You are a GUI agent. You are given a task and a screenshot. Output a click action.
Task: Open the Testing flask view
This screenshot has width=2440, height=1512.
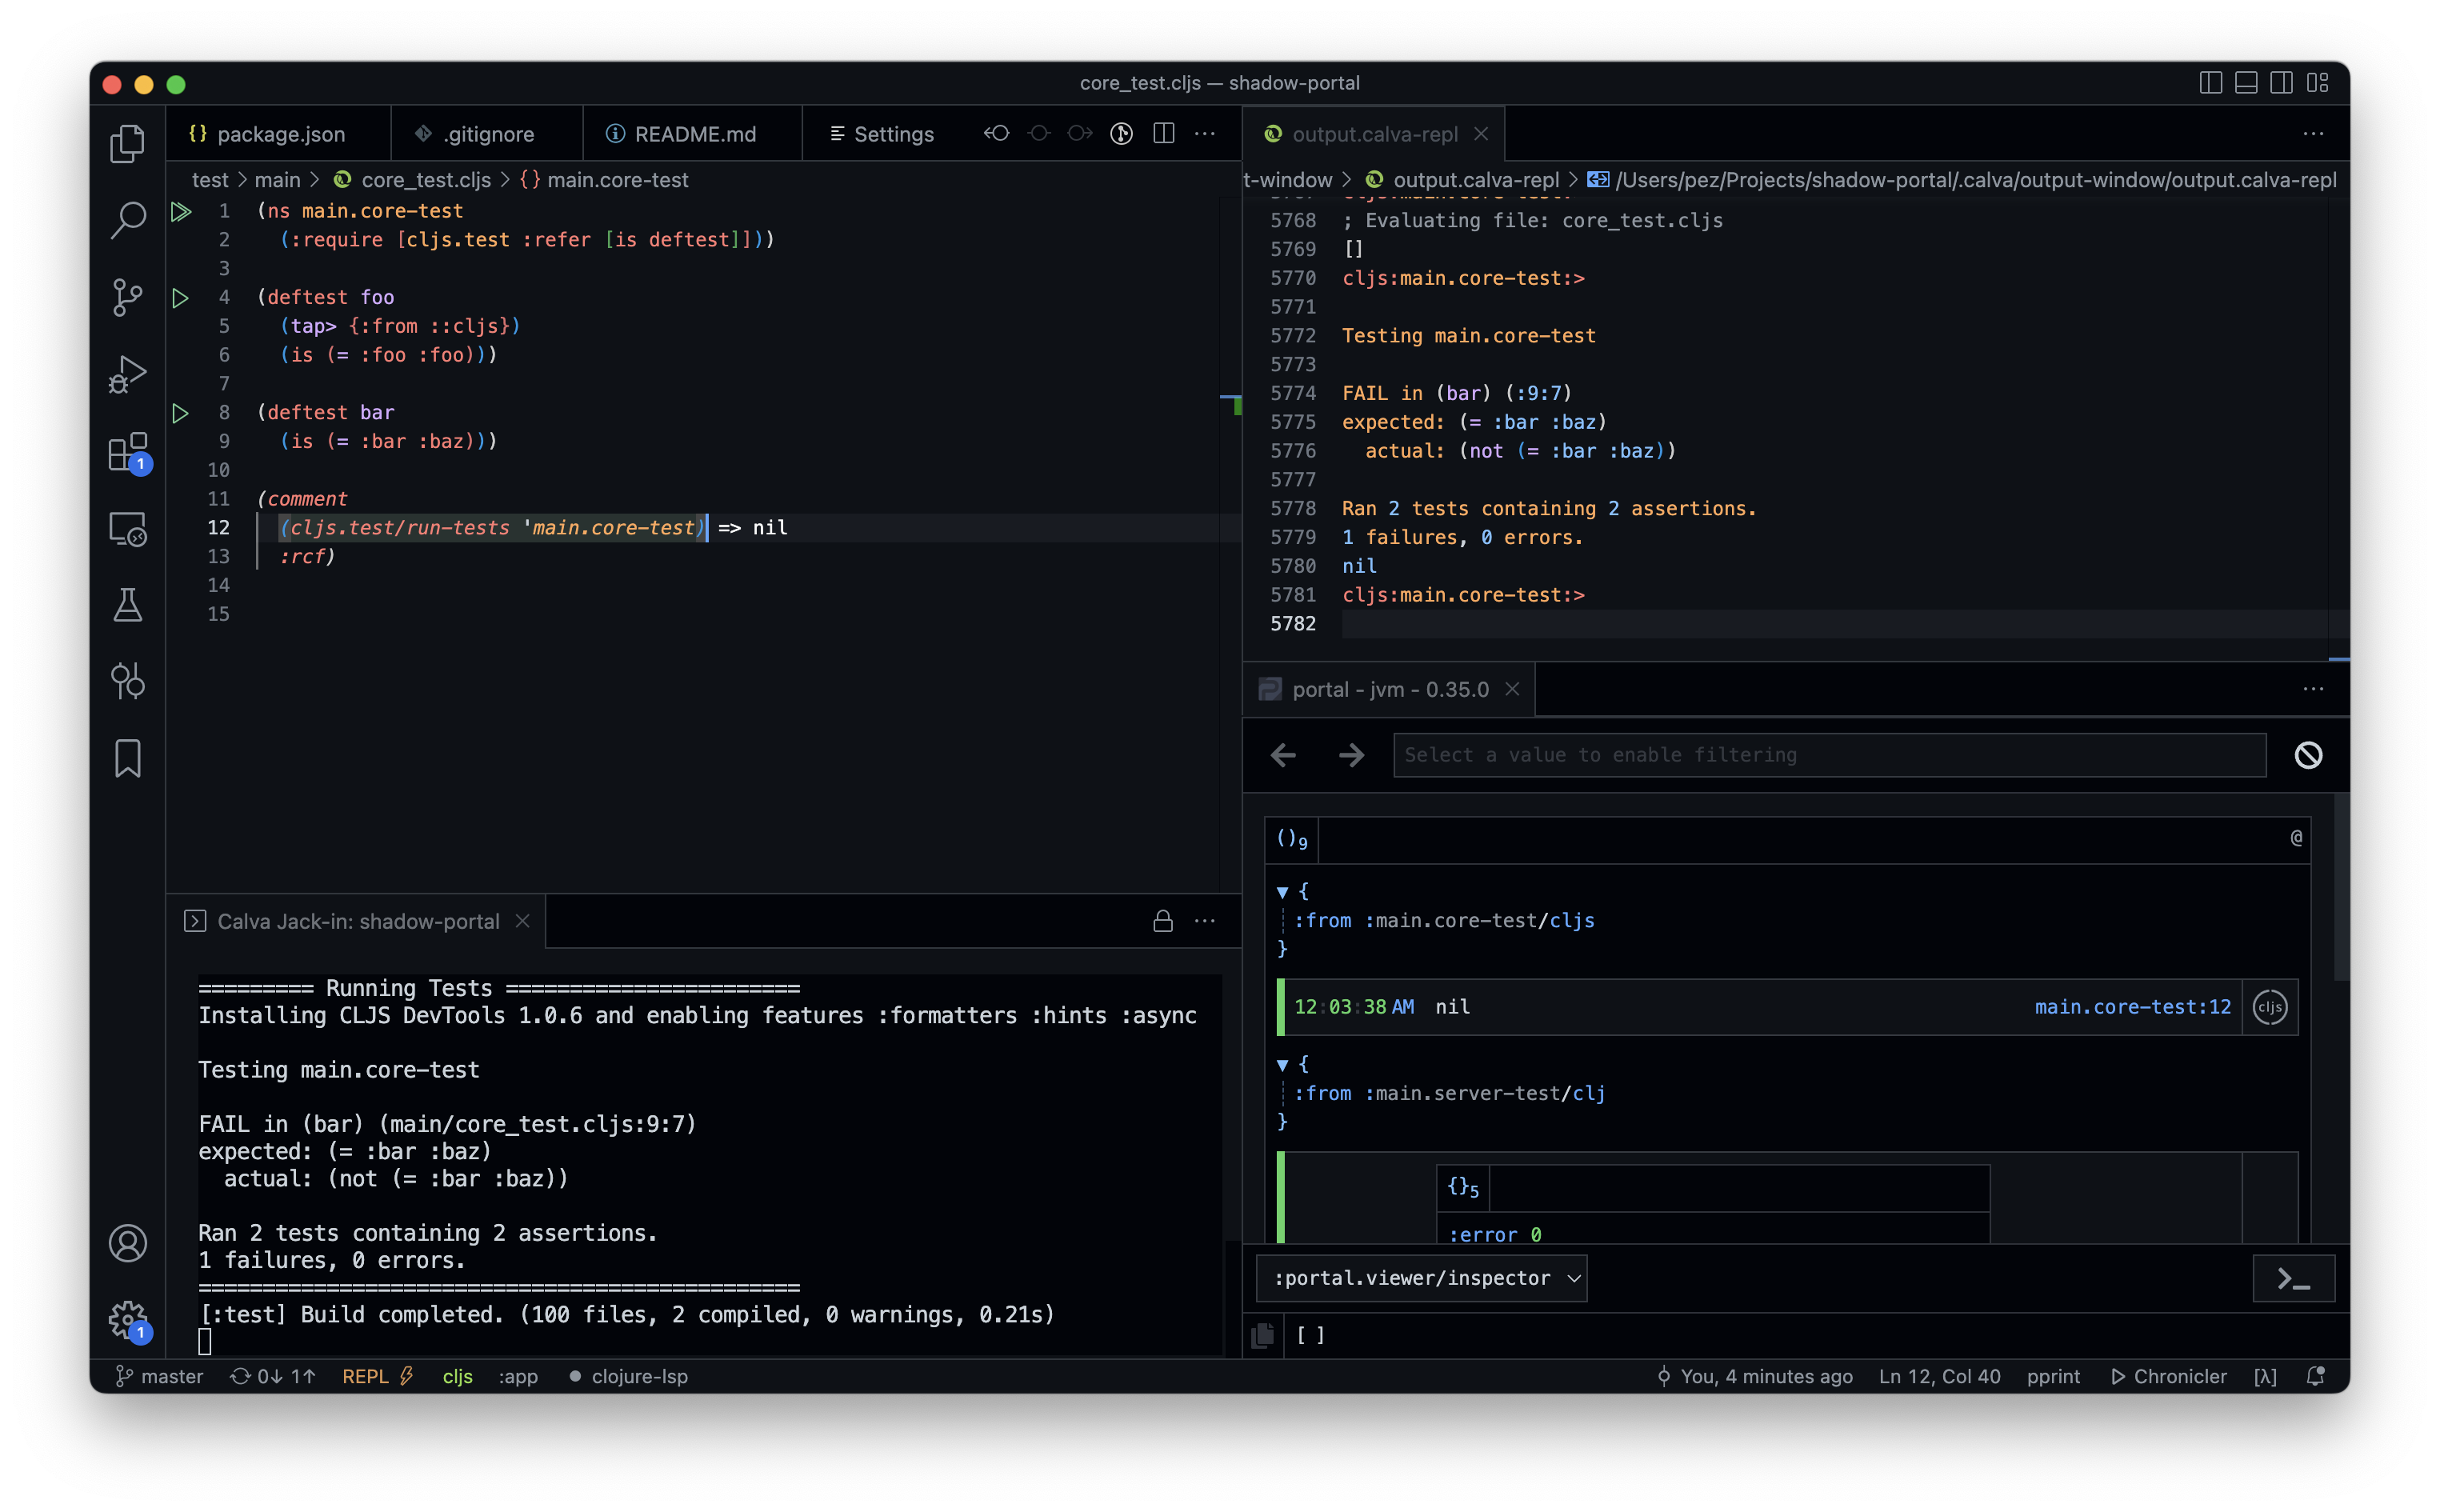point(128,605)
